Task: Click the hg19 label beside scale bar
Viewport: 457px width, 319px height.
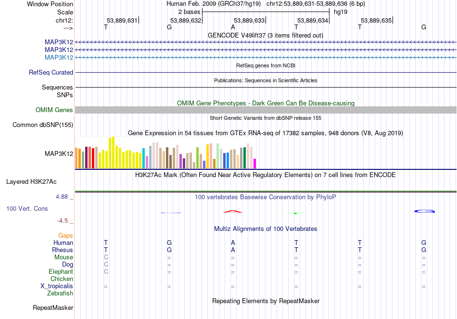Action: point(341,12)
